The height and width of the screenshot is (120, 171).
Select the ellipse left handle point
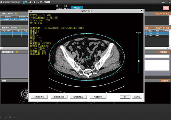pyautogui.click(x=49, y=57)
